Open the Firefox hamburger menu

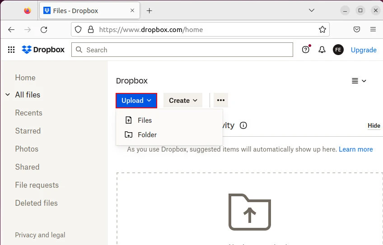click(x=373, y=30)
